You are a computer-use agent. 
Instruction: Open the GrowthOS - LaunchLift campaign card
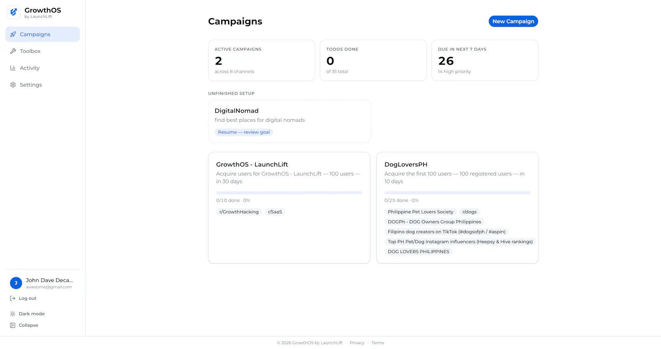click(x=289, y=208)
